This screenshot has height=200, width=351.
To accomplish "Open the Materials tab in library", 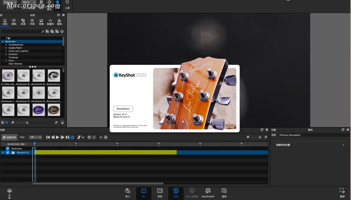I will coord(5,22).
